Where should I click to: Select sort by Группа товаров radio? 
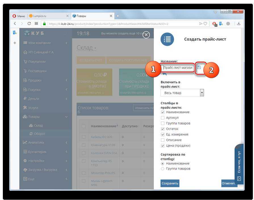click(163, 169)
